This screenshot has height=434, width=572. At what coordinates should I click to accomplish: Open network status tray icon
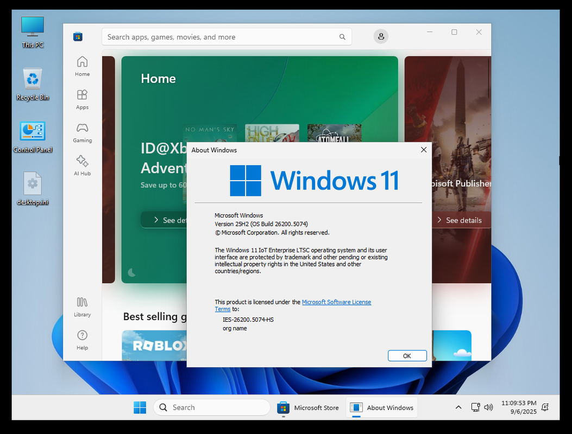tap(475, 407)
